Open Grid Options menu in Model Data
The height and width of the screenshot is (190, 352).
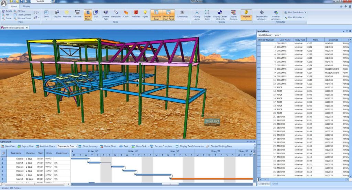coord(265,35)
